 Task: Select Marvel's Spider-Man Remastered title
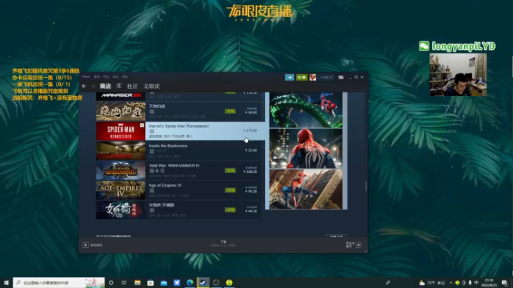coord(179,126)
